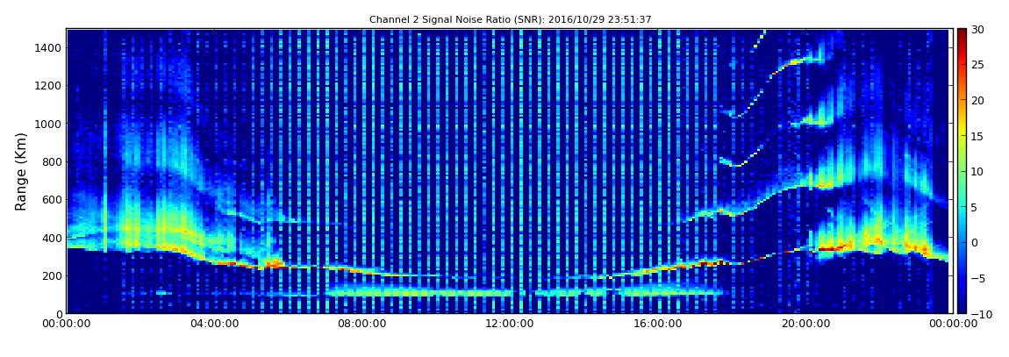Click the 600 range tick label
This screenshot has width=1009, height=357.
(x=53, y=199)
